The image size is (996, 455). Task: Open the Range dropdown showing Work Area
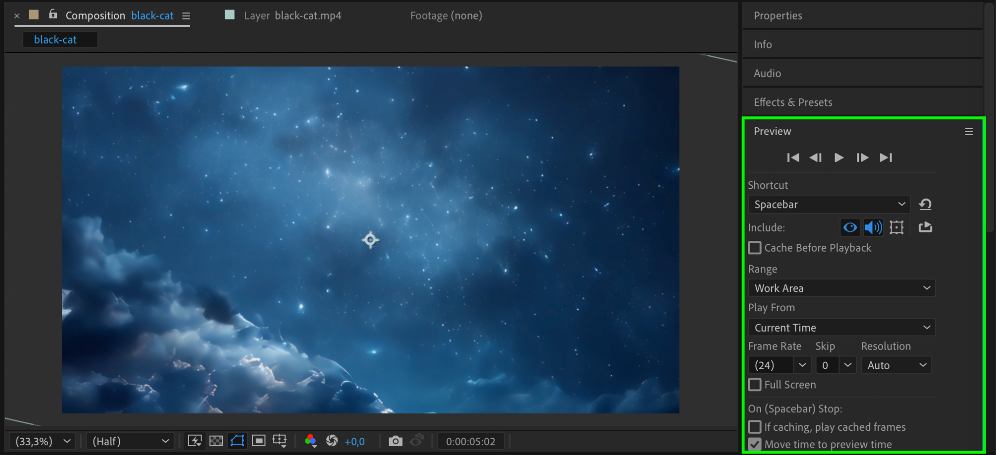tap(842, 288)
